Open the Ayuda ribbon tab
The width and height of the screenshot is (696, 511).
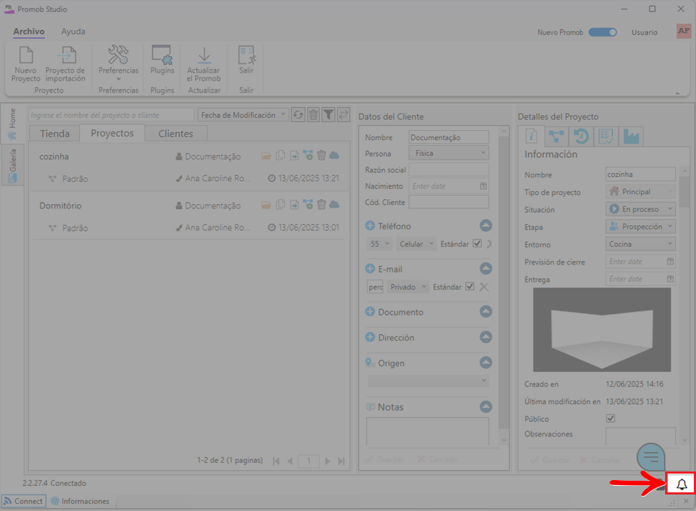pos(73,32)
